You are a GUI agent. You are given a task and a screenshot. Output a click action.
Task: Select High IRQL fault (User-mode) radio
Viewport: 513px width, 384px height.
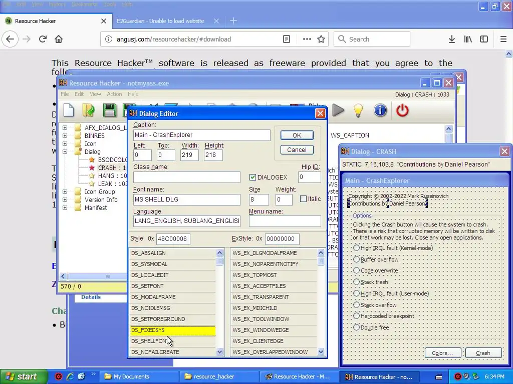pyautogui.click(x=356, y=293)
